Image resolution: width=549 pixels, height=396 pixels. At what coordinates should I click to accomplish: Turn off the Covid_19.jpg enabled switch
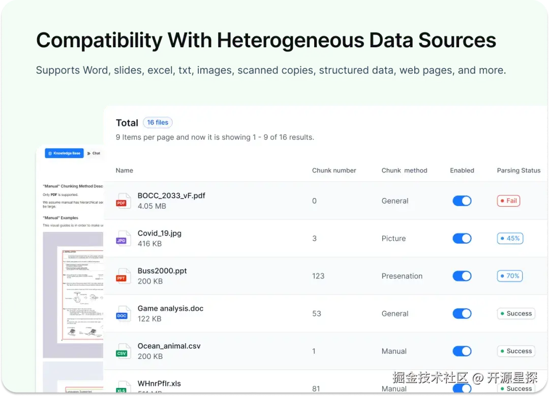tap(462, 238)
